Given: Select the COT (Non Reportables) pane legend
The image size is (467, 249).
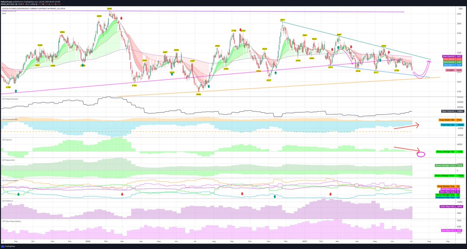Looking at the screenshot, I should [x=11, y=221].
